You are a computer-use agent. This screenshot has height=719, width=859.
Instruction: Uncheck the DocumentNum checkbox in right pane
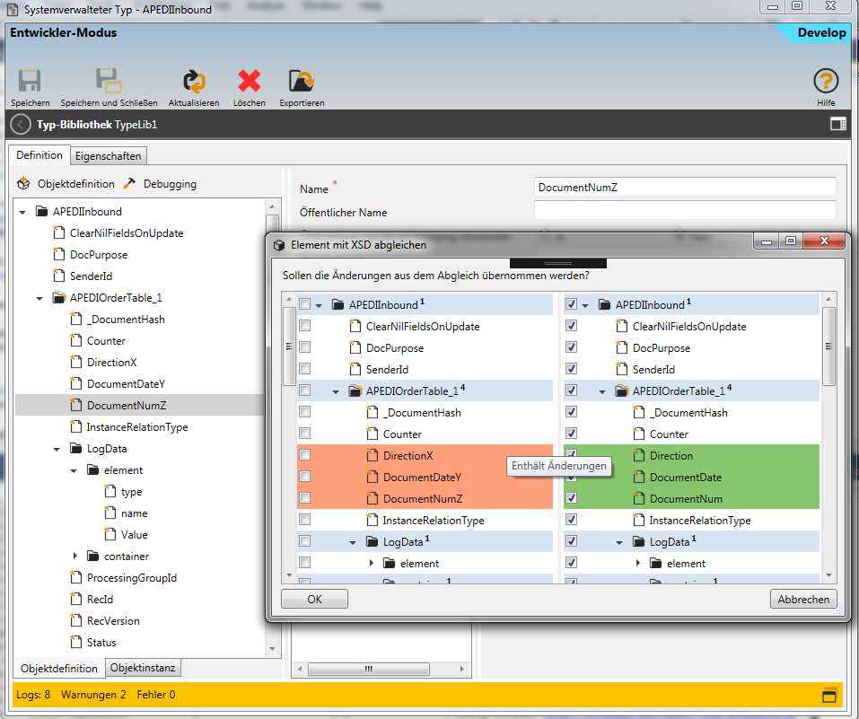(x=572, y=497)
